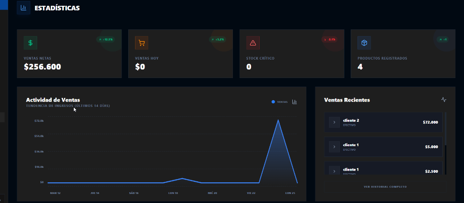The width and height of the screenshot is (464, 203).
Task: Expand the cliente 1 $5.000 row chevron
Action: [334, 147]
